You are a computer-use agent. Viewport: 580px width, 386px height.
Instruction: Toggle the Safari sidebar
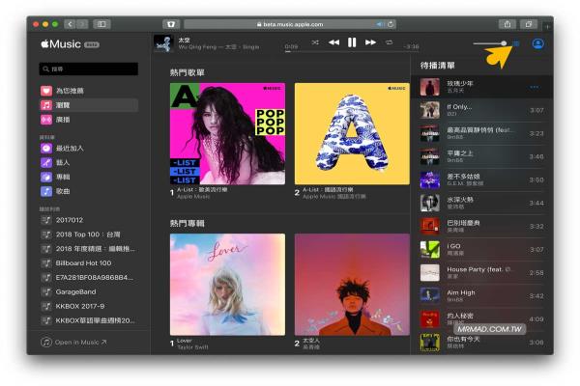point(101,24)
